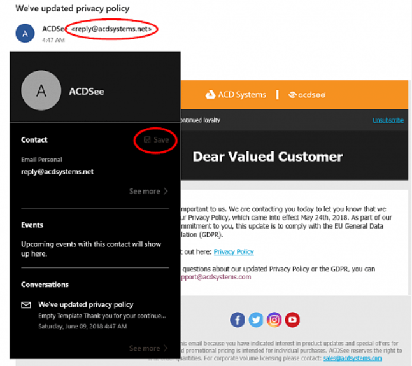Open the YouTube icon
The height and width of the screenshot is (366, 412).
point(292,320)
